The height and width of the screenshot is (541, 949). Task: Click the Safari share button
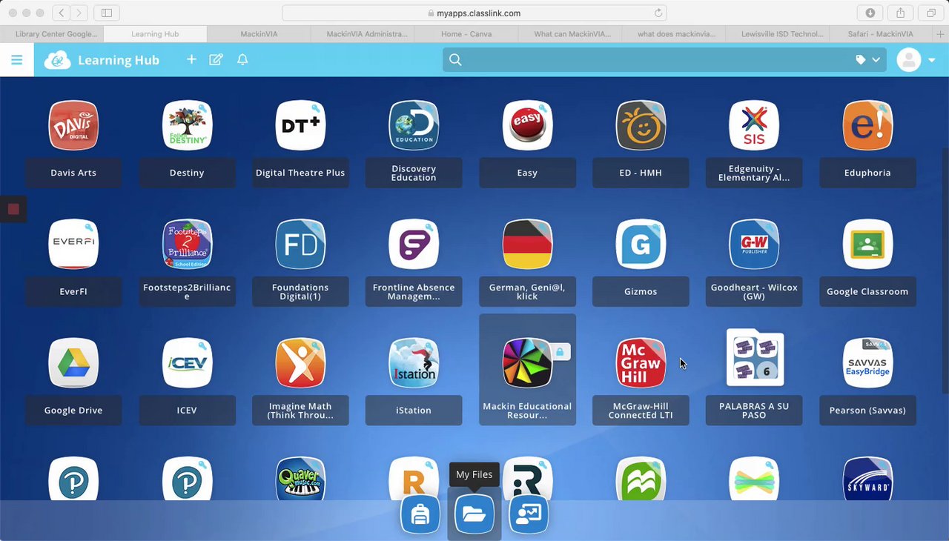pyautogui.click(x=901, y=13)
